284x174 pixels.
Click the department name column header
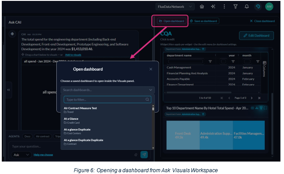(x=179, y=56)
